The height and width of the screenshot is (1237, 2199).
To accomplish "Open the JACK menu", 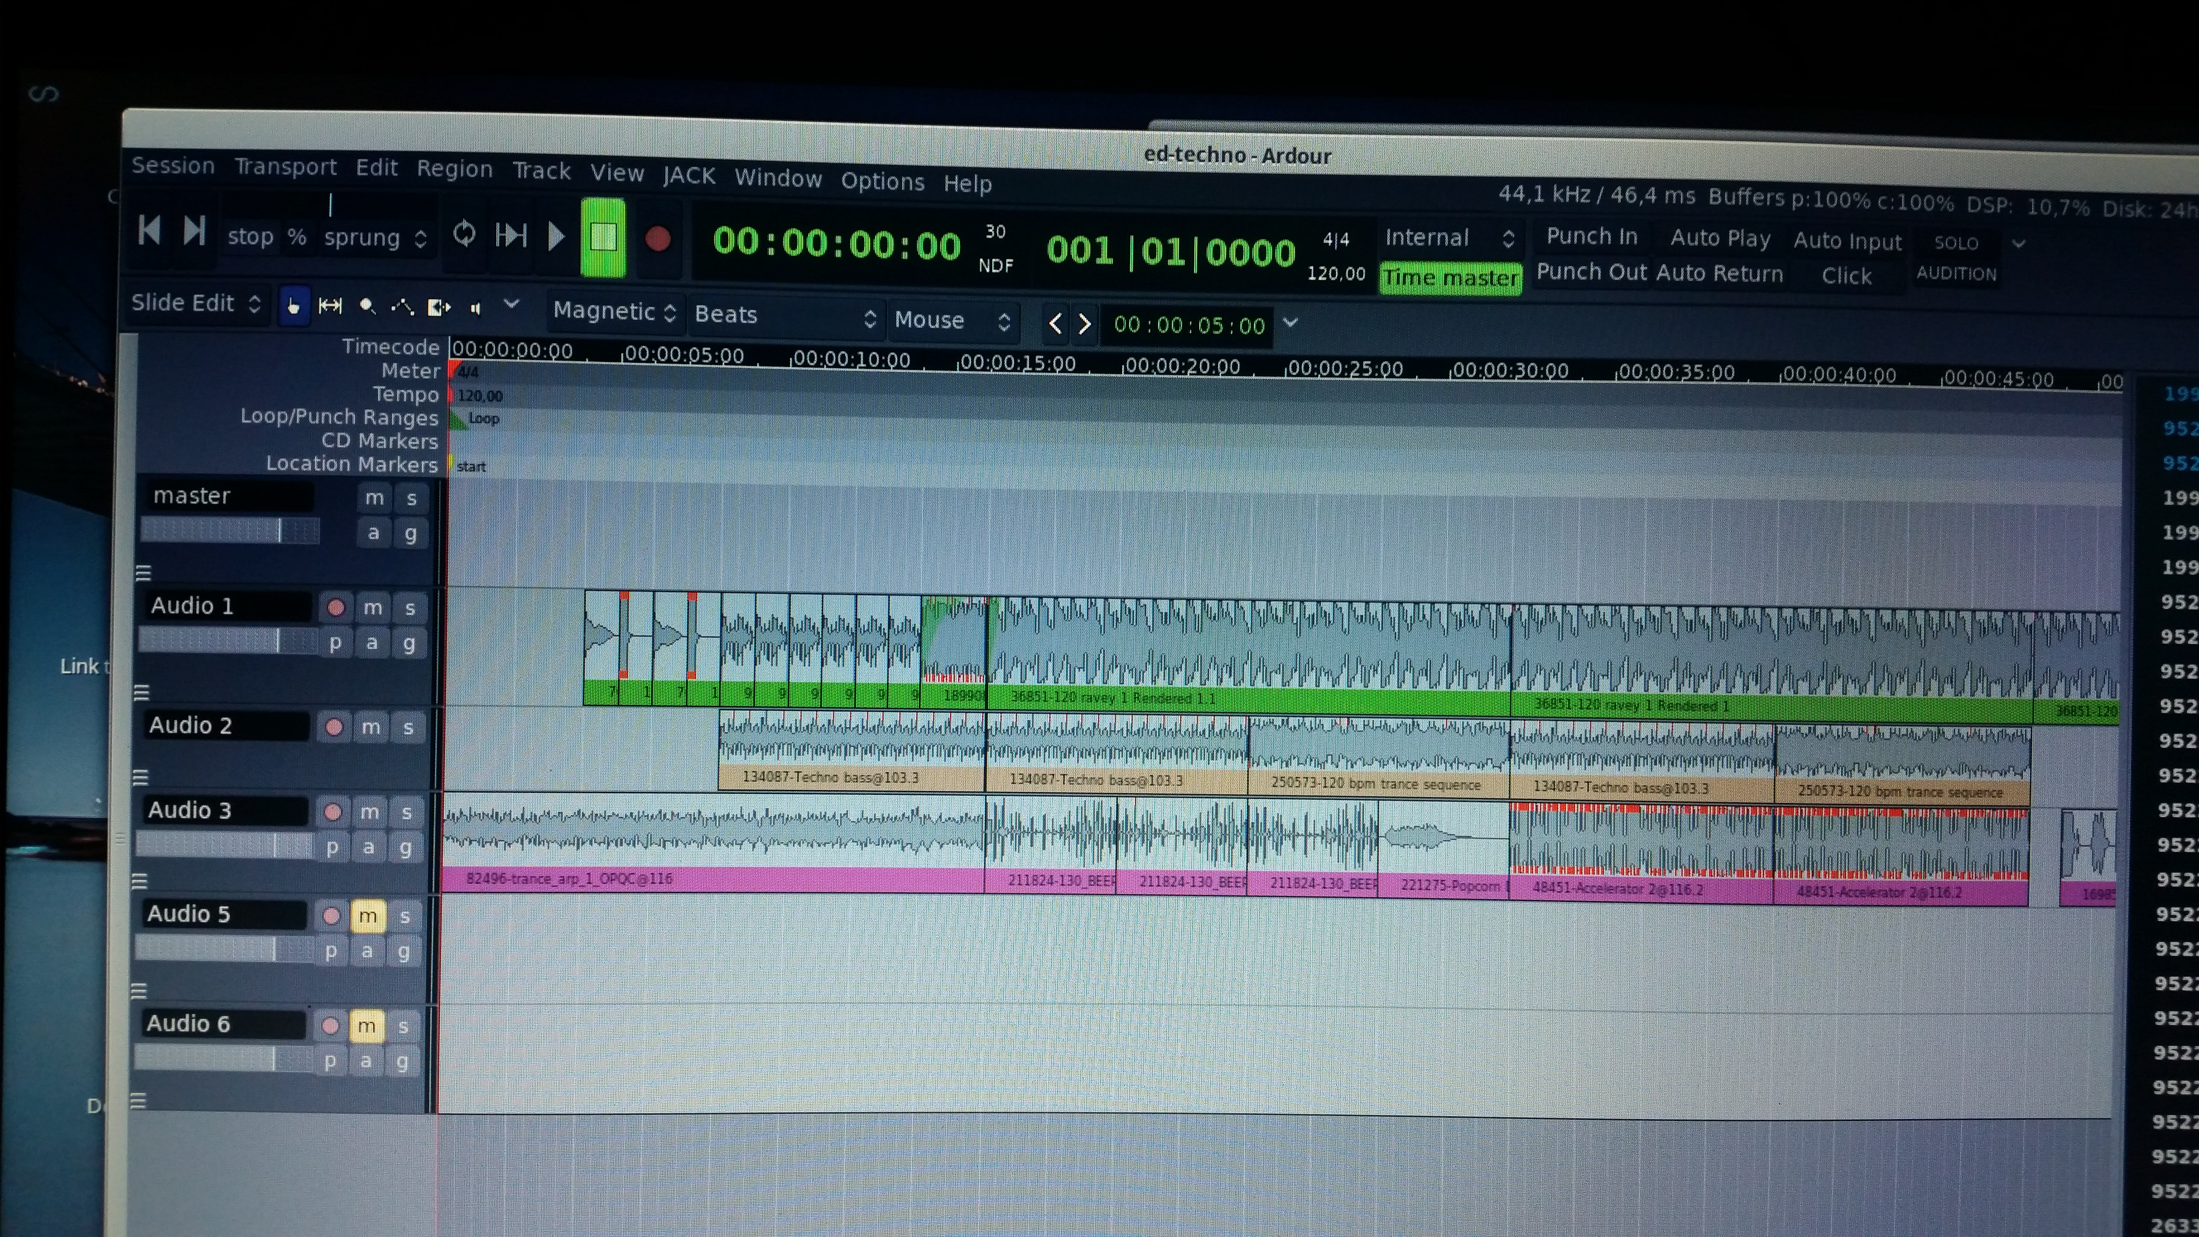I will pyautogui.click(x=689, y=176).
